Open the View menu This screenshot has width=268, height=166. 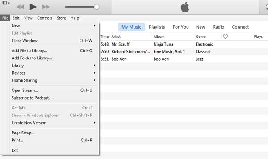pyautogui.click(x=28, y=18)
